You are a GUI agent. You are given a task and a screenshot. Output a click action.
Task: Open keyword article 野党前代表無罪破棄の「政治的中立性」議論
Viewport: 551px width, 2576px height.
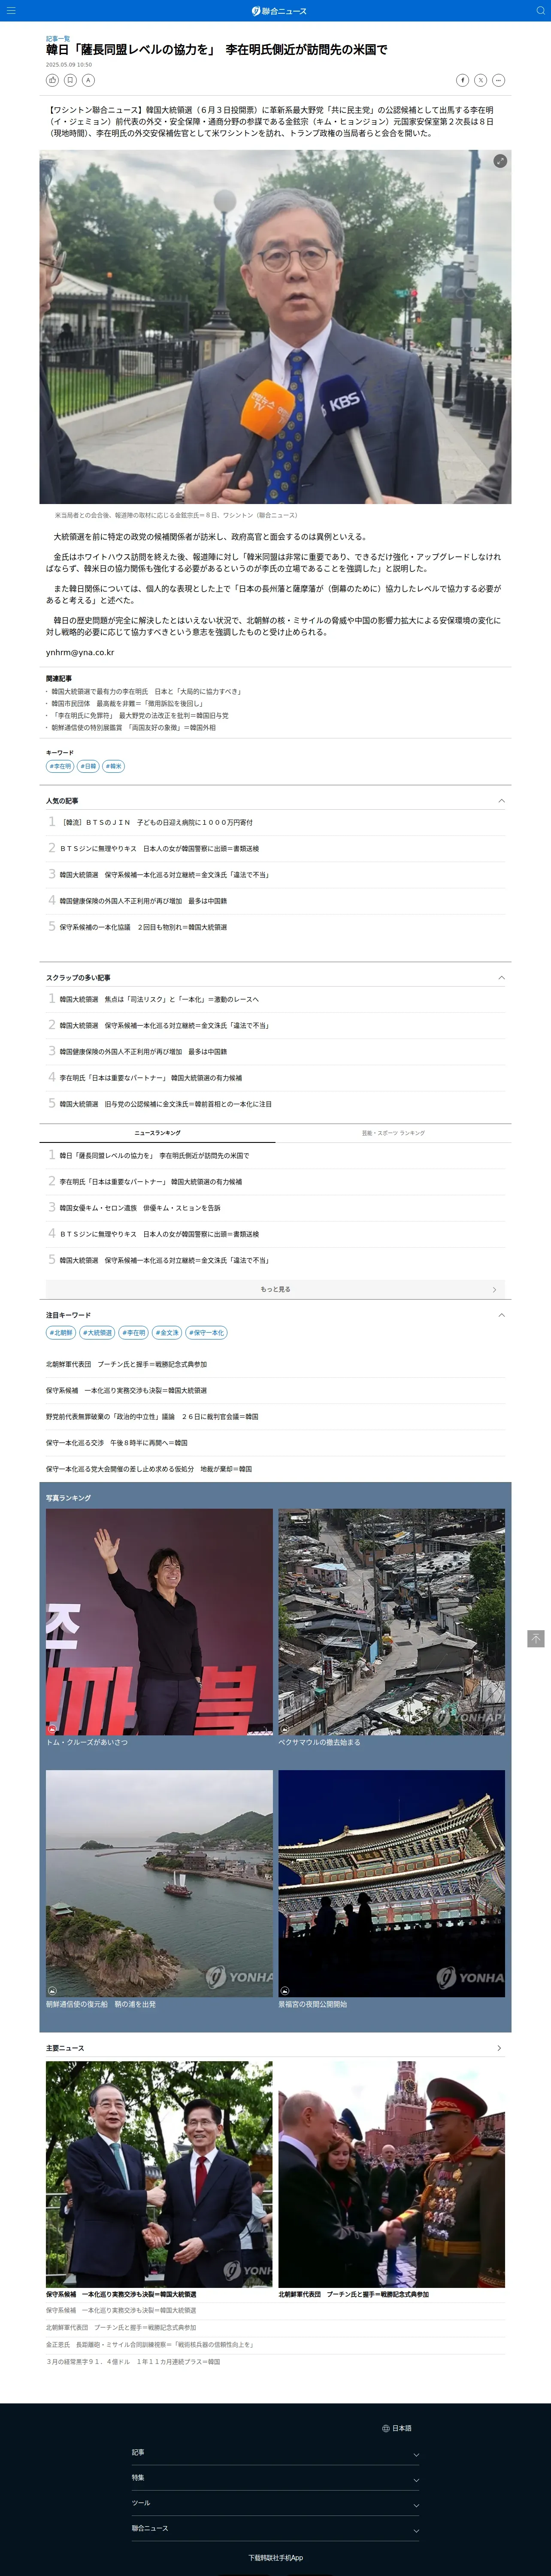click(x=152, y=1416)
